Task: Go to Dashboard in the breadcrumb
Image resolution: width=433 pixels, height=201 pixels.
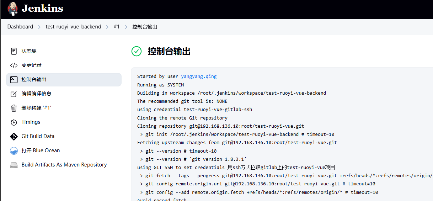Action: [x=20, y=27]
